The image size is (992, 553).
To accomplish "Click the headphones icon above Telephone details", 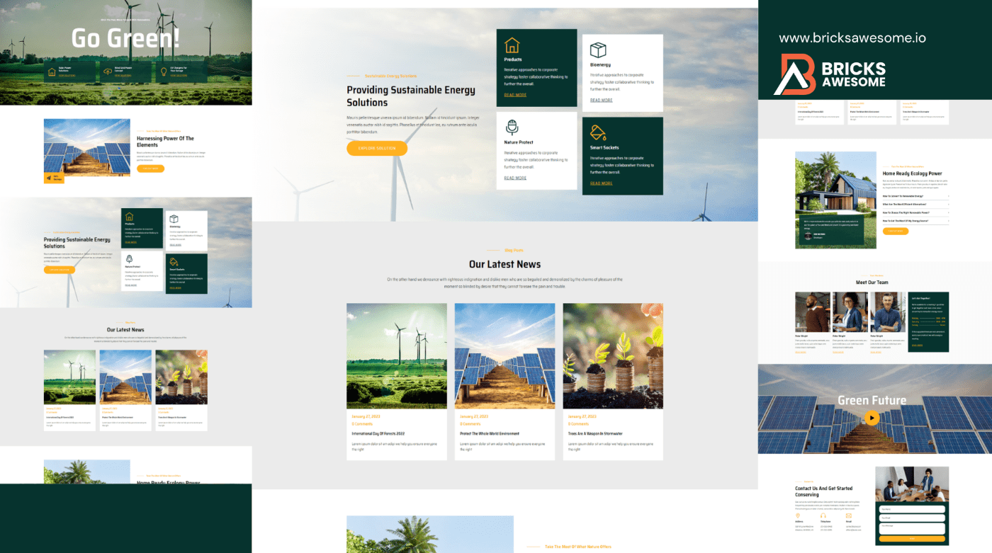I will (x=823, y=515).
